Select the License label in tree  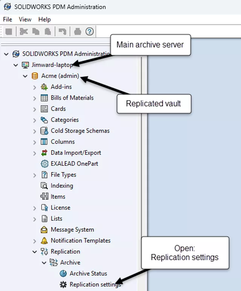point(61,208)
